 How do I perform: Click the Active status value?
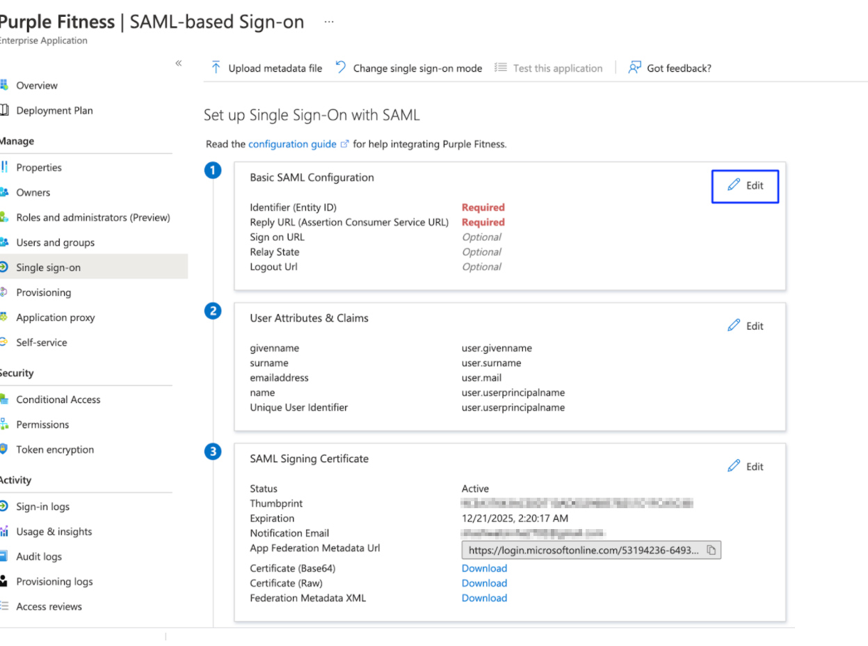[475, 489]
